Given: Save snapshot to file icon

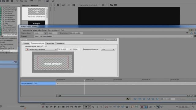Looking at the screenshot, I should pos(116,5).
